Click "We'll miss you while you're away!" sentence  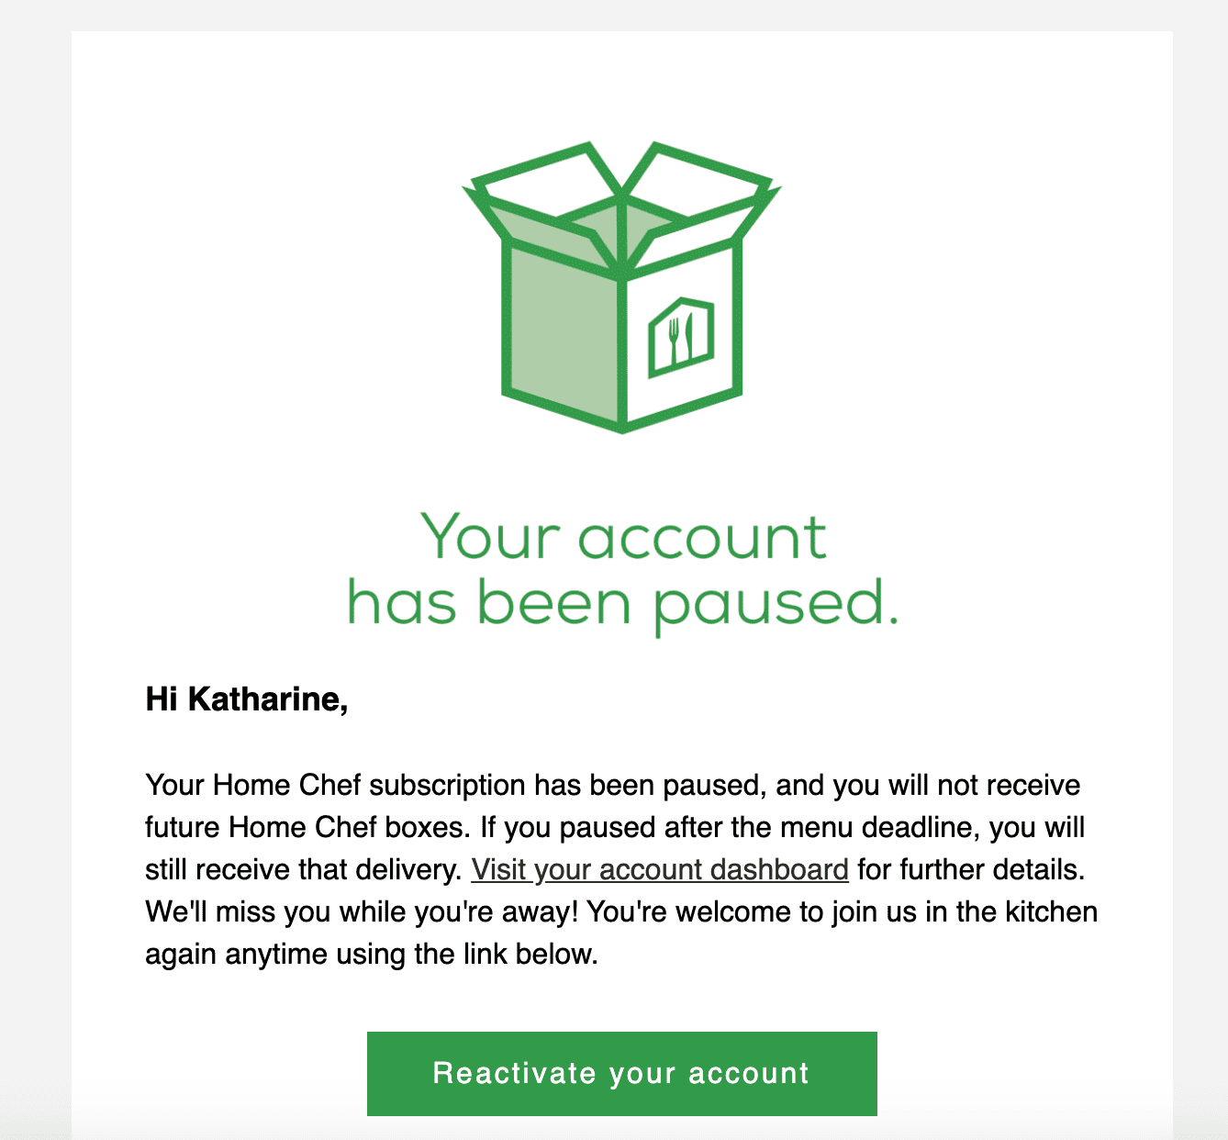click(362, 911)
